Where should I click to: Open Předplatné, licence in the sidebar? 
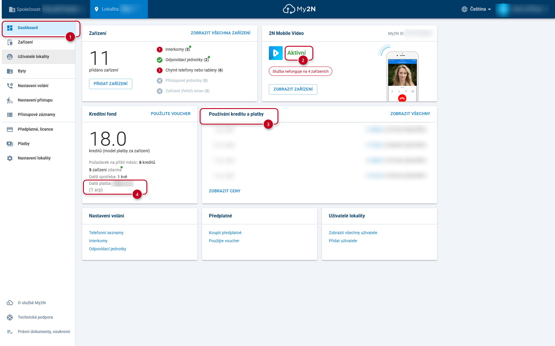tap(39, 129)
